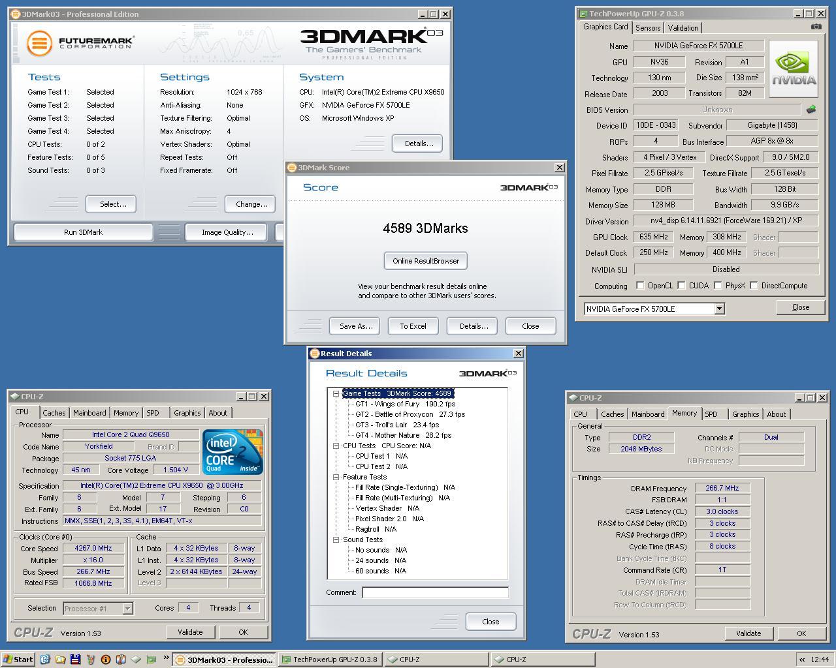
Task: Enable the DirectCompute checkbox in GPU-Z
Action: click(x=754, y=286)
